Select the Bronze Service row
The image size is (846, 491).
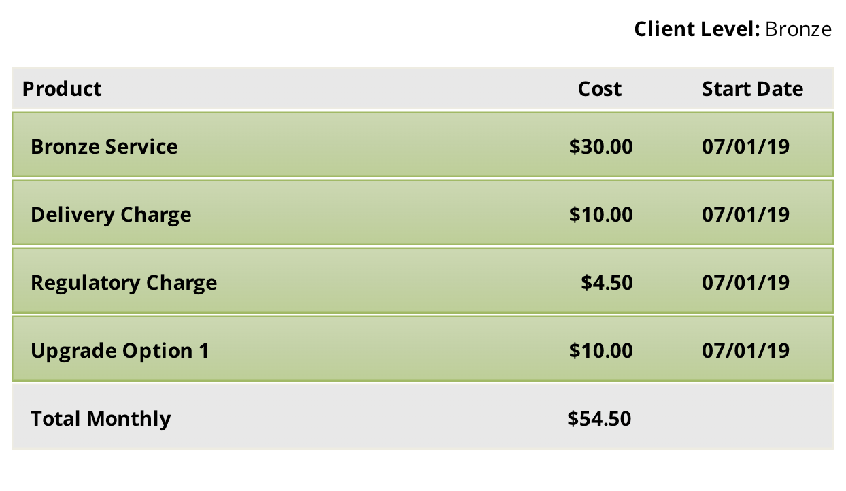(x=422, y=145)
